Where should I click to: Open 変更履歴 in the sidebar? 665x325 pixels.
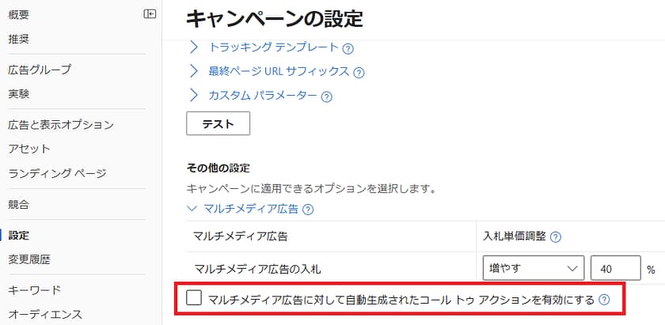(x=29, y=259)
